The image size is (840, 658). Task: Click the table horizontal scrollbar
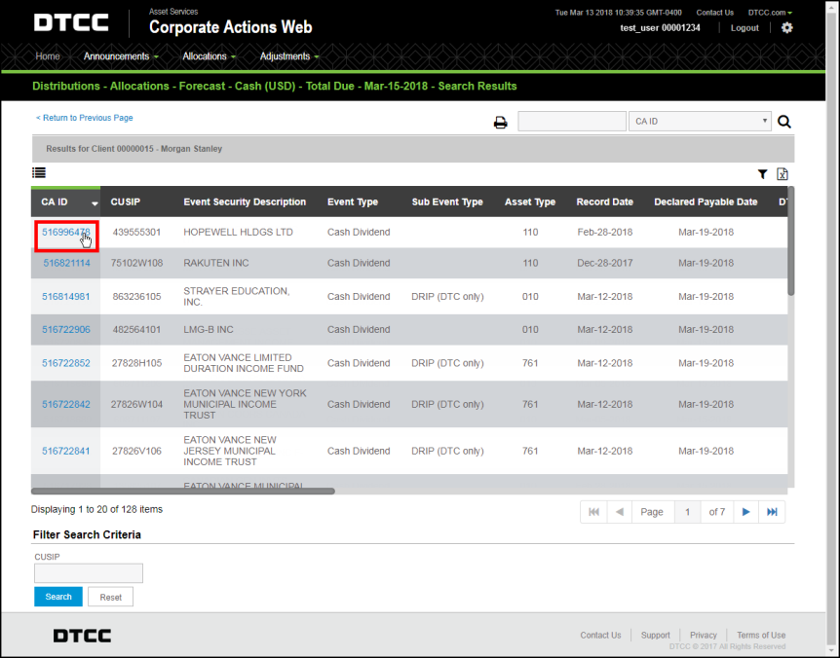(x=182, y=492)
